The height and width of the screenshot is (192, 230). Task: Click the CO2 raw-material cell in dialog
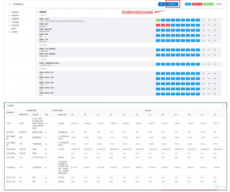point(21,157)
